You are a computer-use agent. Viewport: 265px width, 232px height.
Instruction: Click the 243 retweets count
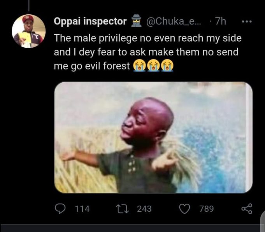pos(144,209)
